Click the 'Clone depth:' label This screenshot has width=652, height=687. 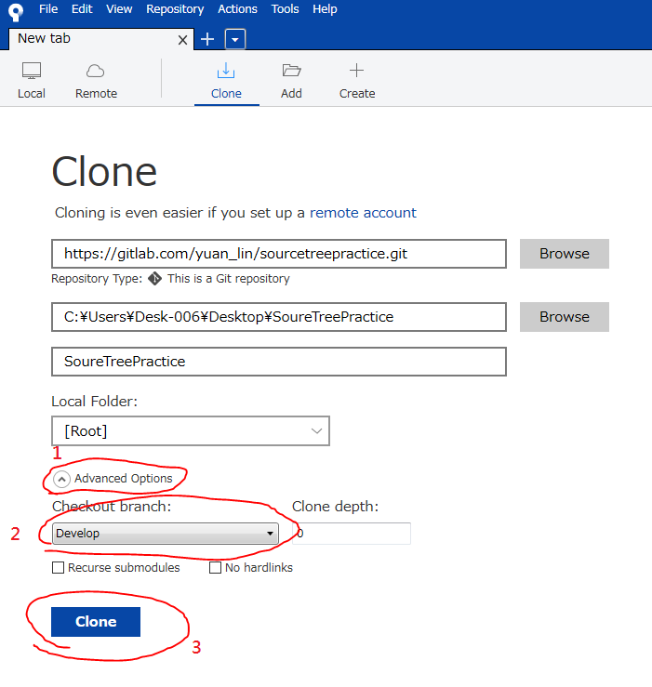tap(336, 507)
